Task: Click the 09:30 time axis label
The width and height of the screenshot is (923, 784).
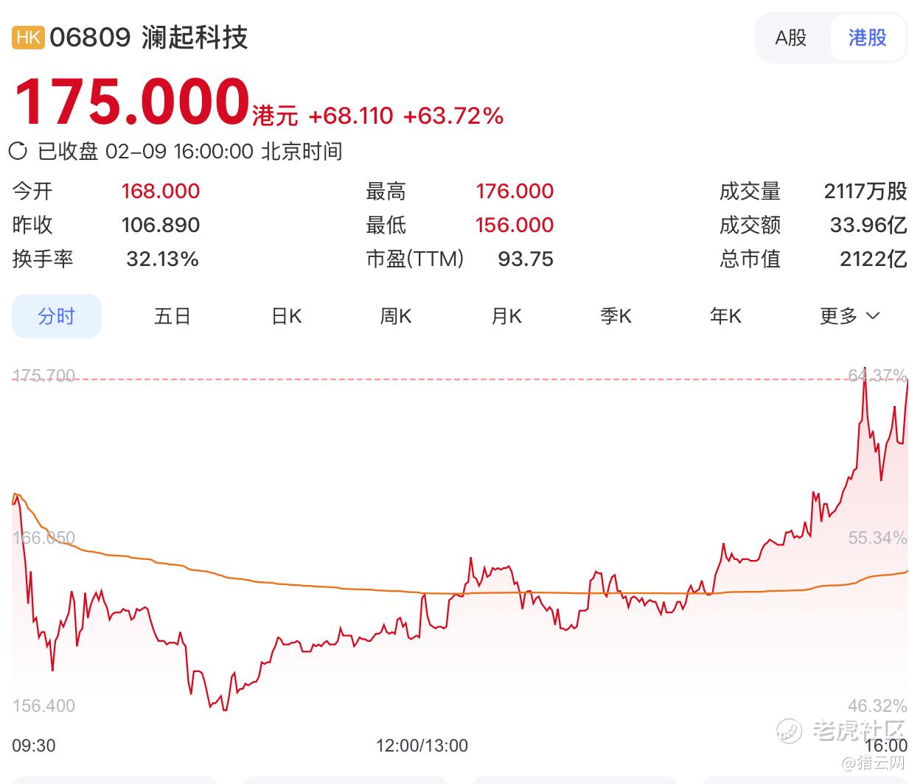Action: point(34,745)
